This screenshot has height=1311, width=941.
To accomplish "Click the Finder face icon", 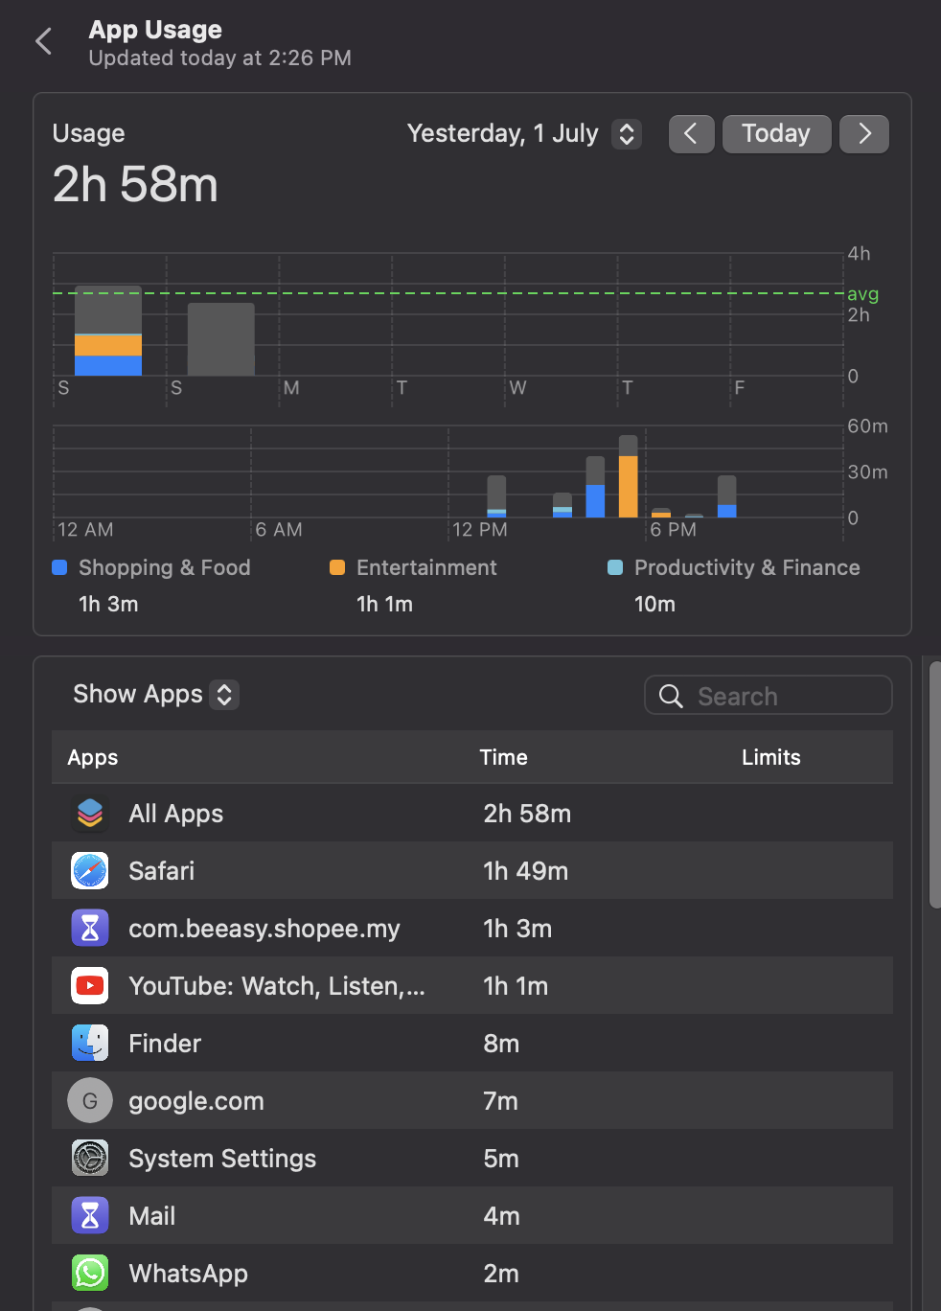I will click(x=90, y=1044).
